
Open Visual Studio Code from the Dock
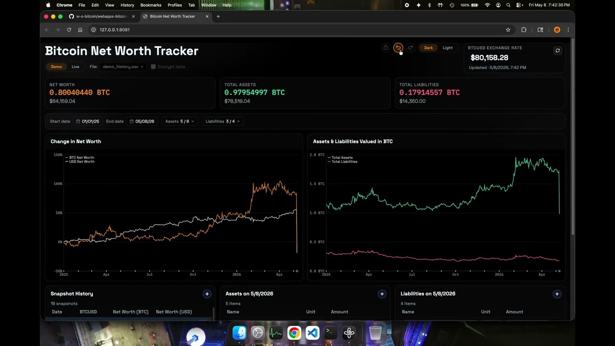click(312, 333)
